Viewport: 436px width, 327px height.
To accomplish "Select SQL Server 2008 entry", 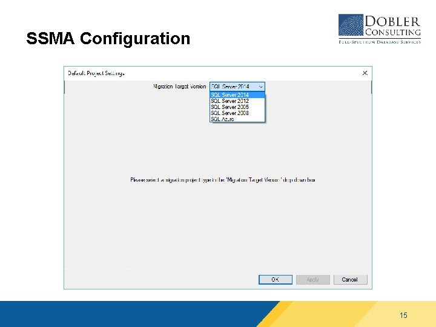I will coord(237,113).
